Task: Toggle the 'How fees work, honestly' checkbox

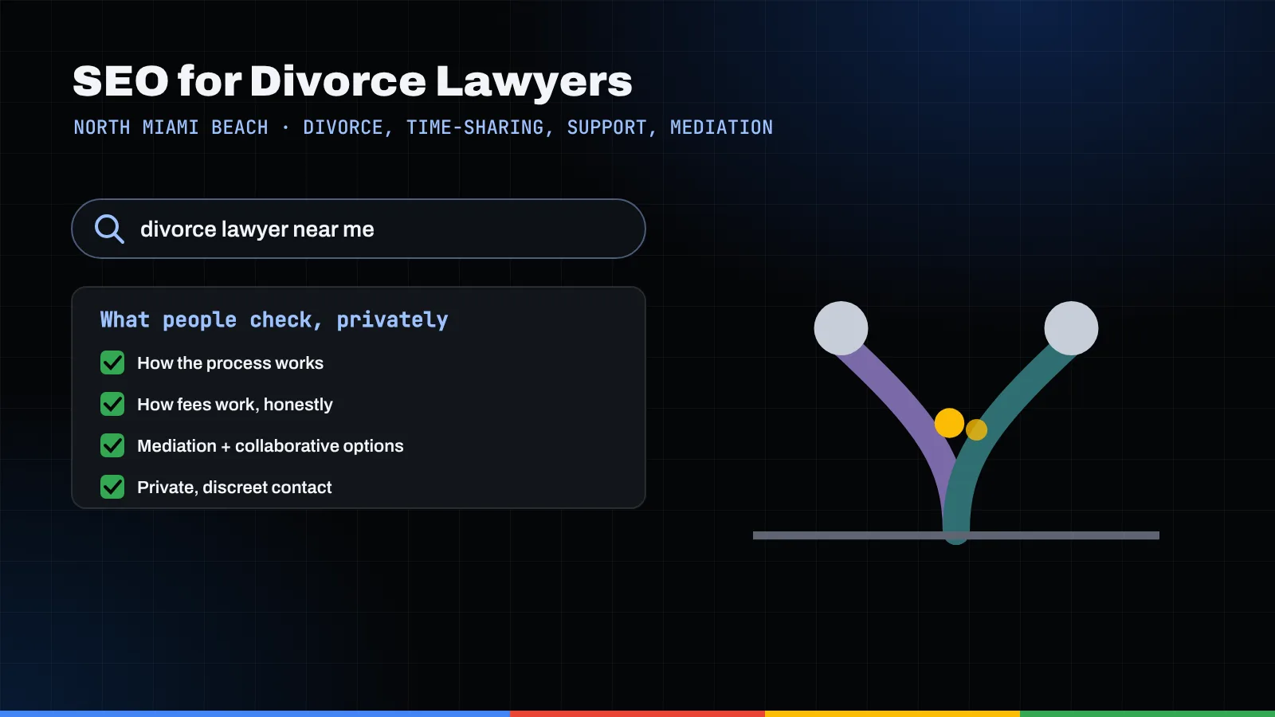Action: point(112,404)
